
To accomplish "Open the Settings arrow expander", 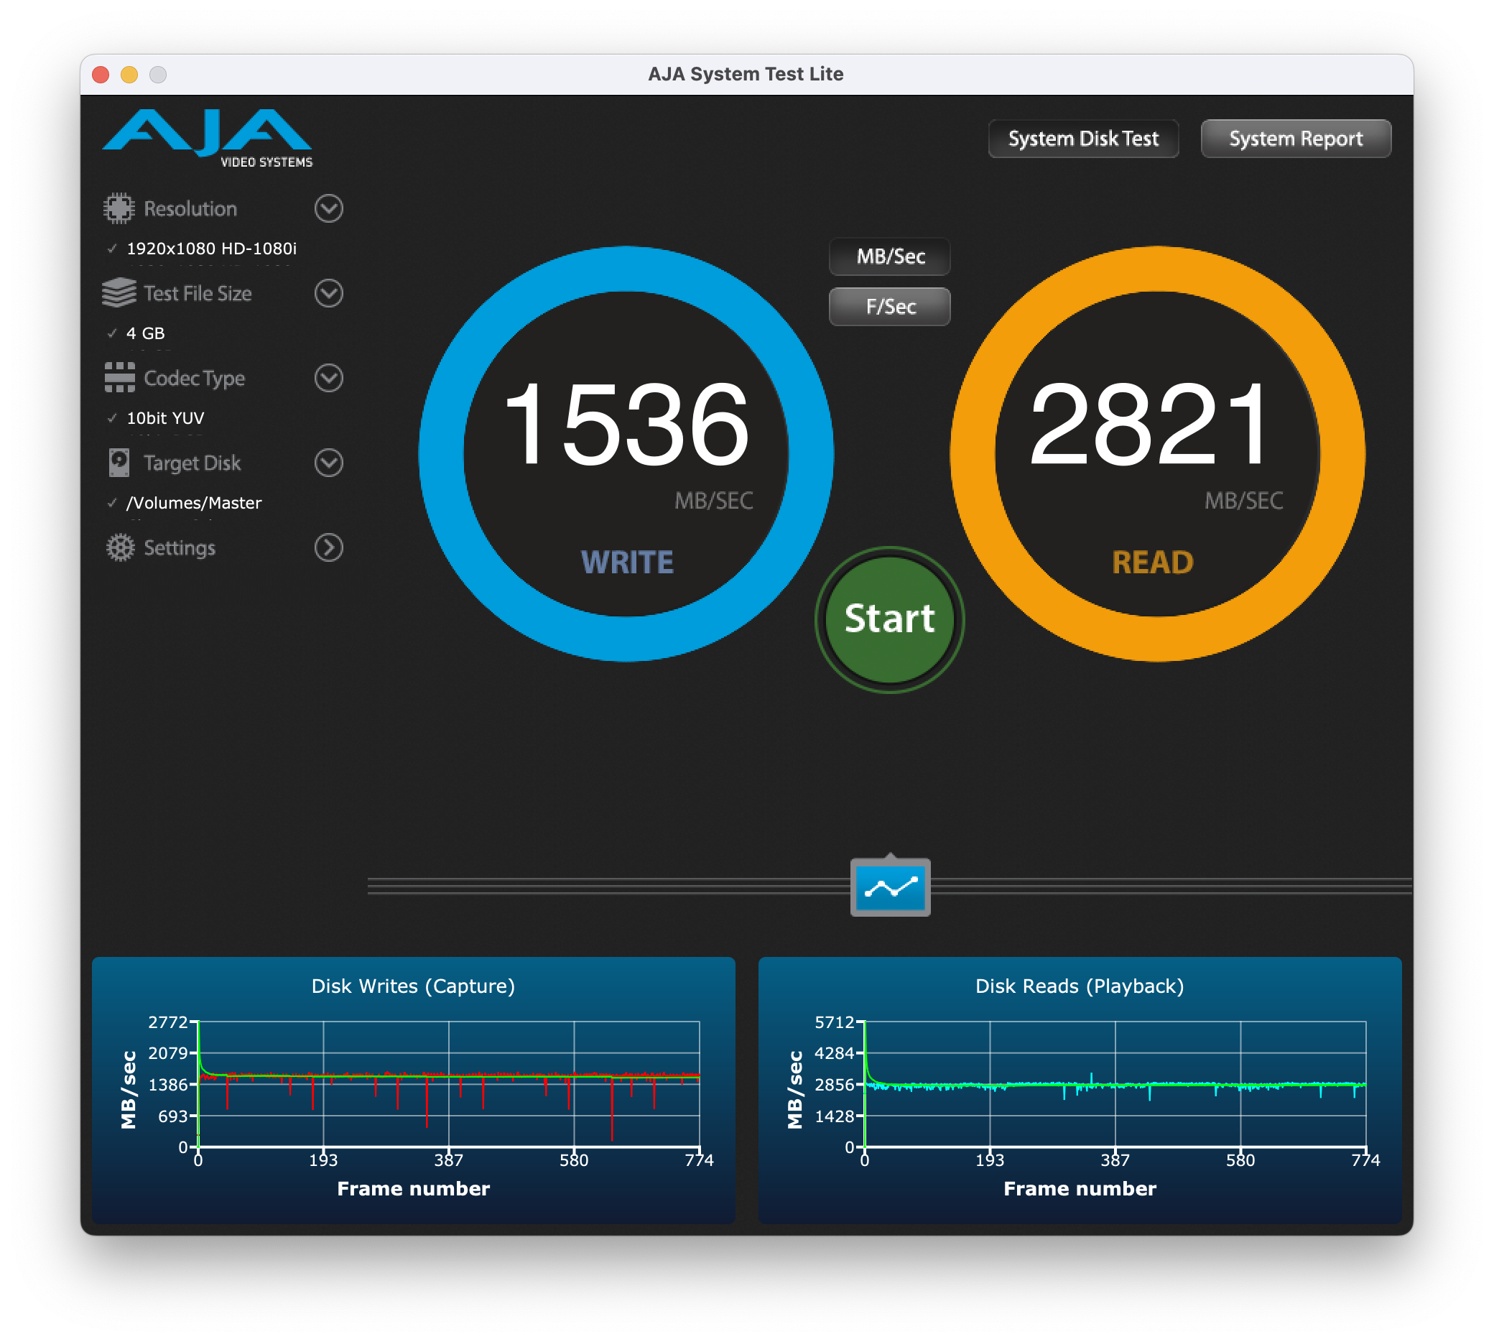I will pos(329,547).
